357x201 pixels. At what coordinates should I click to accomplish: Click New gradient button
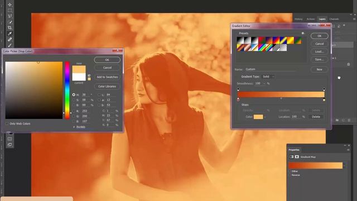(x=320, y=69)
